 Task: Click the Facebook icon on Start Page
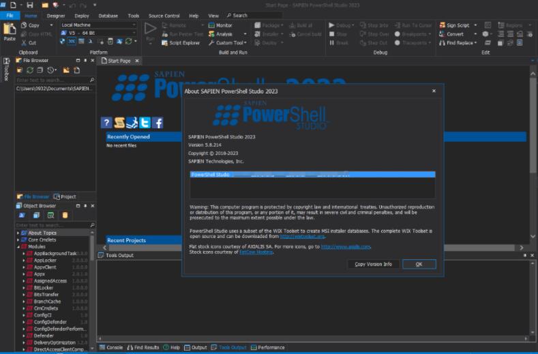tap(158, 123)
